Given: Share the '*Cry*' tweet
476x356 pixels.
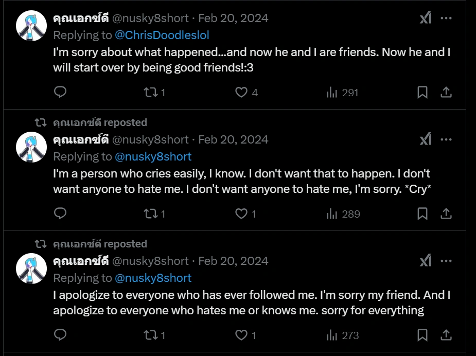Looking at the screenshot, I should (x=446, y=213).
